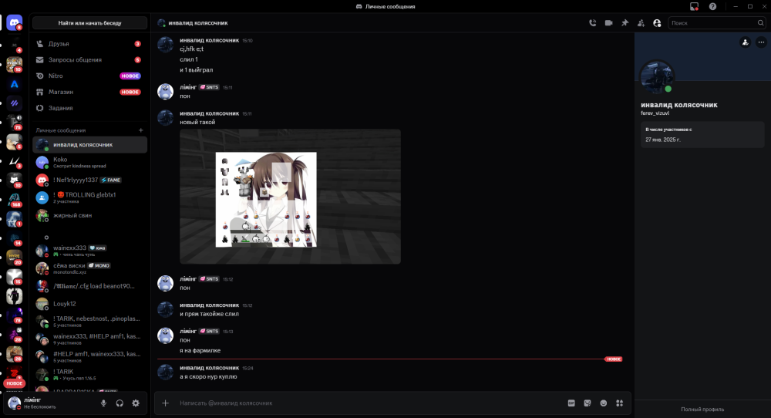Click username инвалид колясочник on 15:10 message
The width and height of the screenshot is (771, 418).
pyautogui.click(x=209, y=40)
